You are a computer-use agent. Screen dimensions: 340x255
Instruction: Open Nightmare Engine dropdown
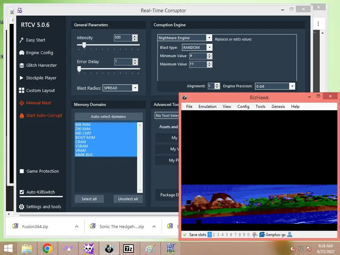tap(209, 38)
